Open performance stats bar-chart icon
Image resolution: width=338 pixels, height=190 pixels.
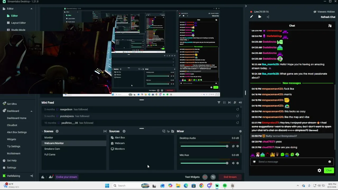point(43,177)
